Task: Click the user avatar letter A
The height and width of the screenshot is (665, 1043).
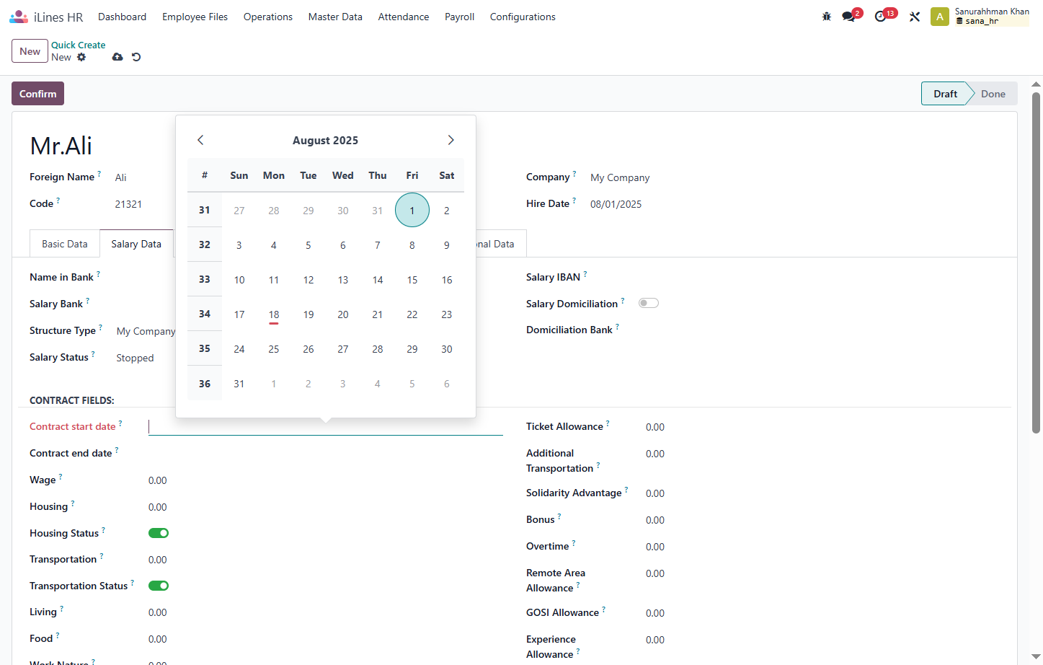Action: 940,17
